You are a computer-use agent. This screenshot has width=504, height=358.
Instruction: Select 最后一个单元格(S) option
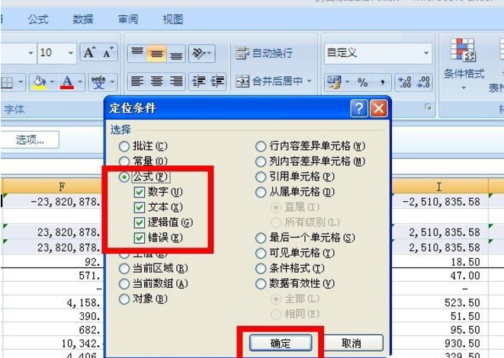coord(305,238)
